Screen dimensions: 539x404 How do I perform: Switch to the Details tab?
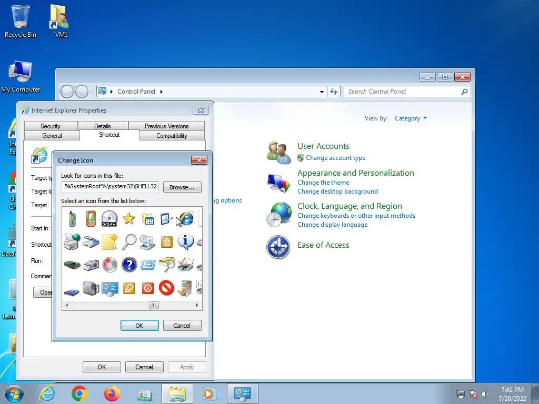pyautogui.click(x=103, y=126)
